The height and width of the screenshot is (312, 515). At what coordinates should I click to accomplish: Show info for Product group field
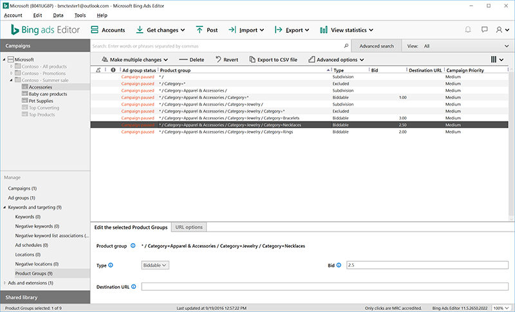[x=133, y=245]
